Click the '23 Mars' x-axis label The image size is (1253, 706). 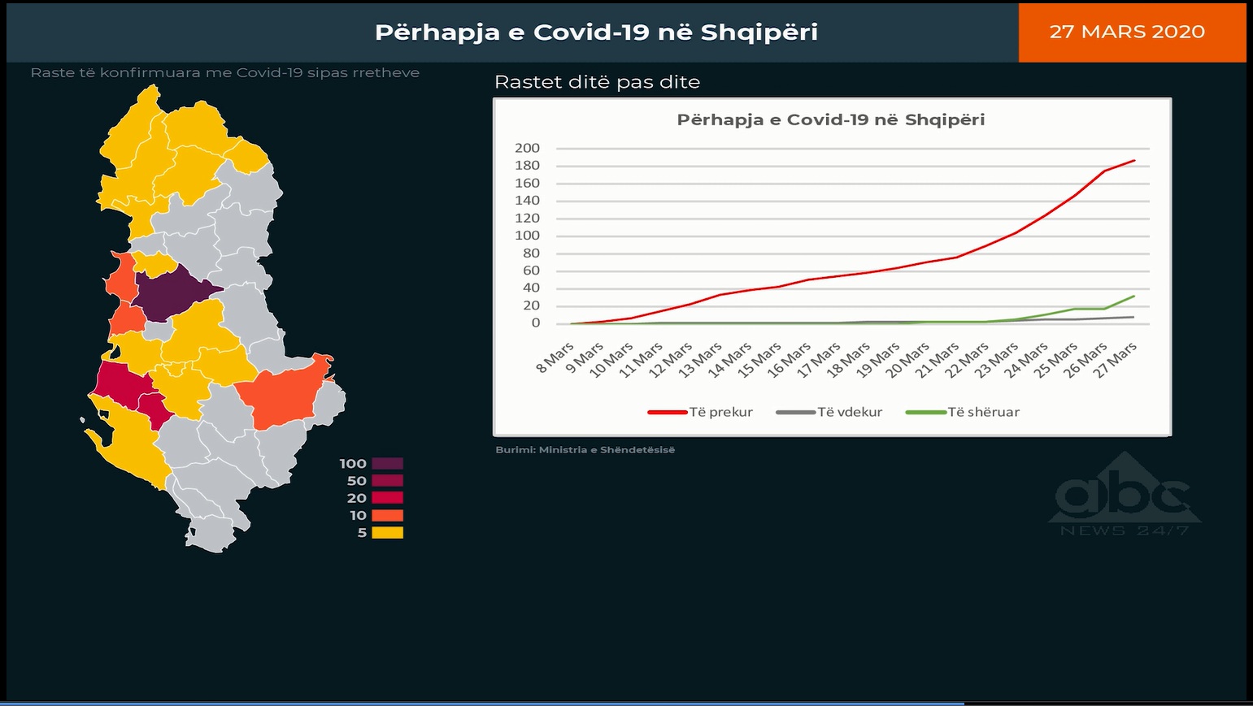pos(997,360)
